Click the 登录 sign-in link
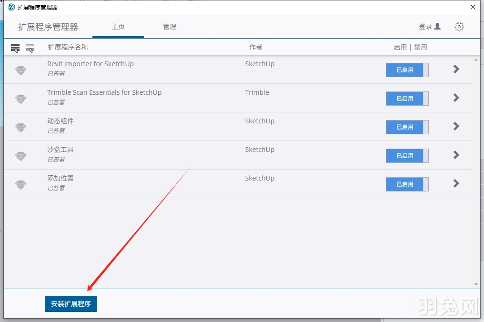This screenshot has width=484, height=322. (x=430, y=27)
